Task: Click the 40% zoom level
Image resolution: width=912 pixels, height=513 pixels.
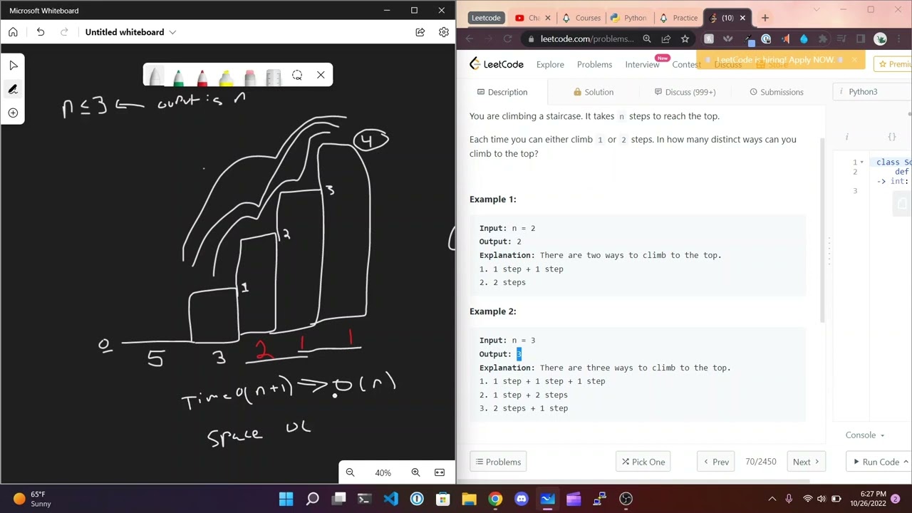Action: click(x=383, y=473)
